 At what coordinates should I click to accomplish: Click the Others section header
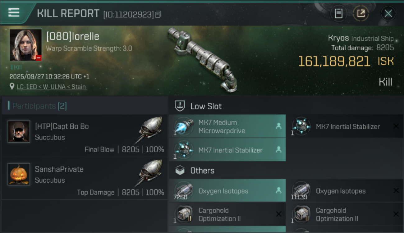click(x=202, y=171)
